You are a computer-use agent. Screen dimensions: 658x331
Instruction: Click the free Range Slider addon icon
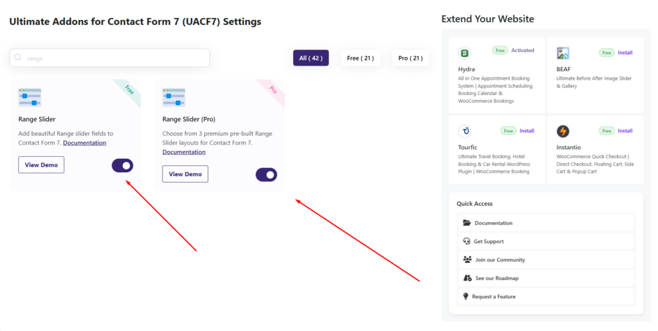click(30, 97)
